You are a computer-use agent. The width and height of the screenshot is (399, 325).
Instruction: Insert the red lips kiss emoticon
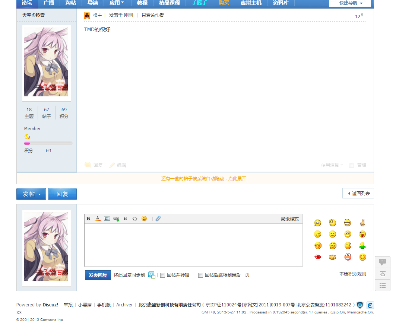coord(317,257)
